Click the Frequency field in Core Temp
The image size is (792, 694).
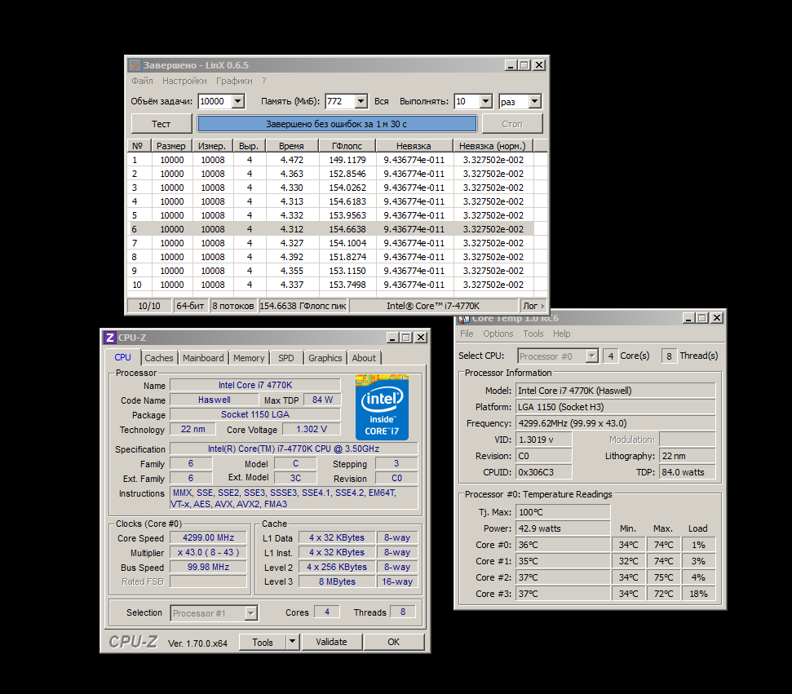[615, 423]
